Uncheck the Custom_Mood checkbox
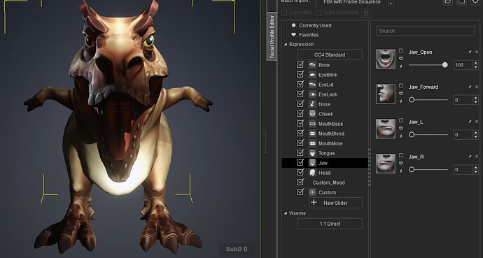 300,182
